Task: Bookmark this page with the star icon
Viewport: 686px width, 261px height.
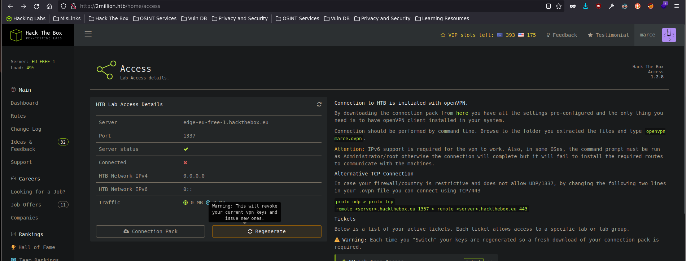Action: click(559, 6)
